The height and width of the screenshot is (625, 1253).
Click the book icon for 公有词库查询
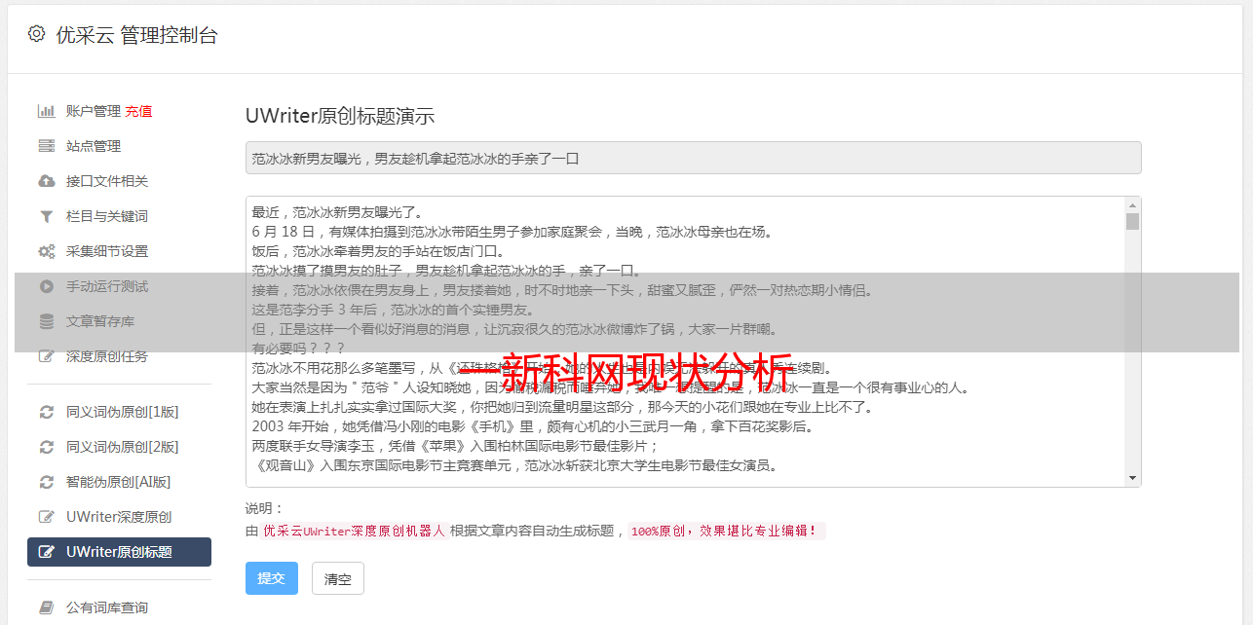click(46, 607)
